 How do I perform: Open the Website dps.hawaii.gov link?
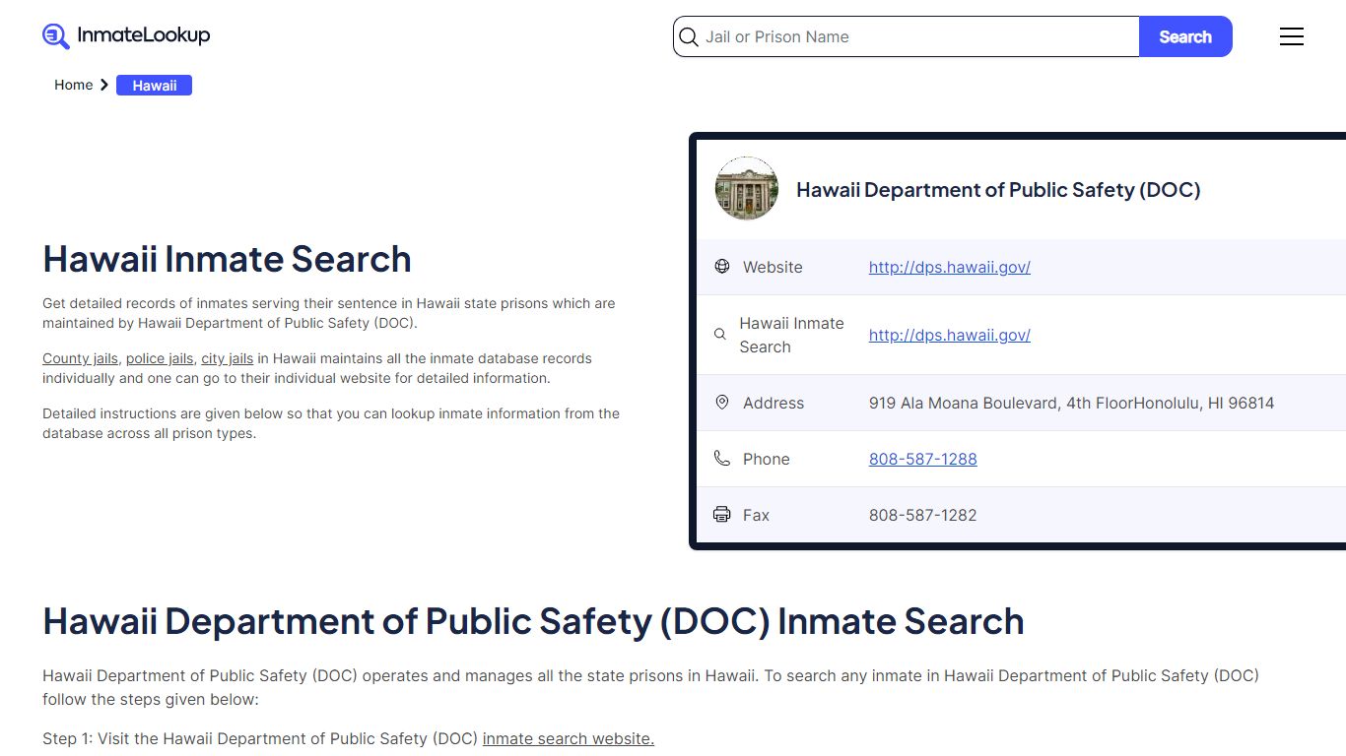tap(950, 267)
